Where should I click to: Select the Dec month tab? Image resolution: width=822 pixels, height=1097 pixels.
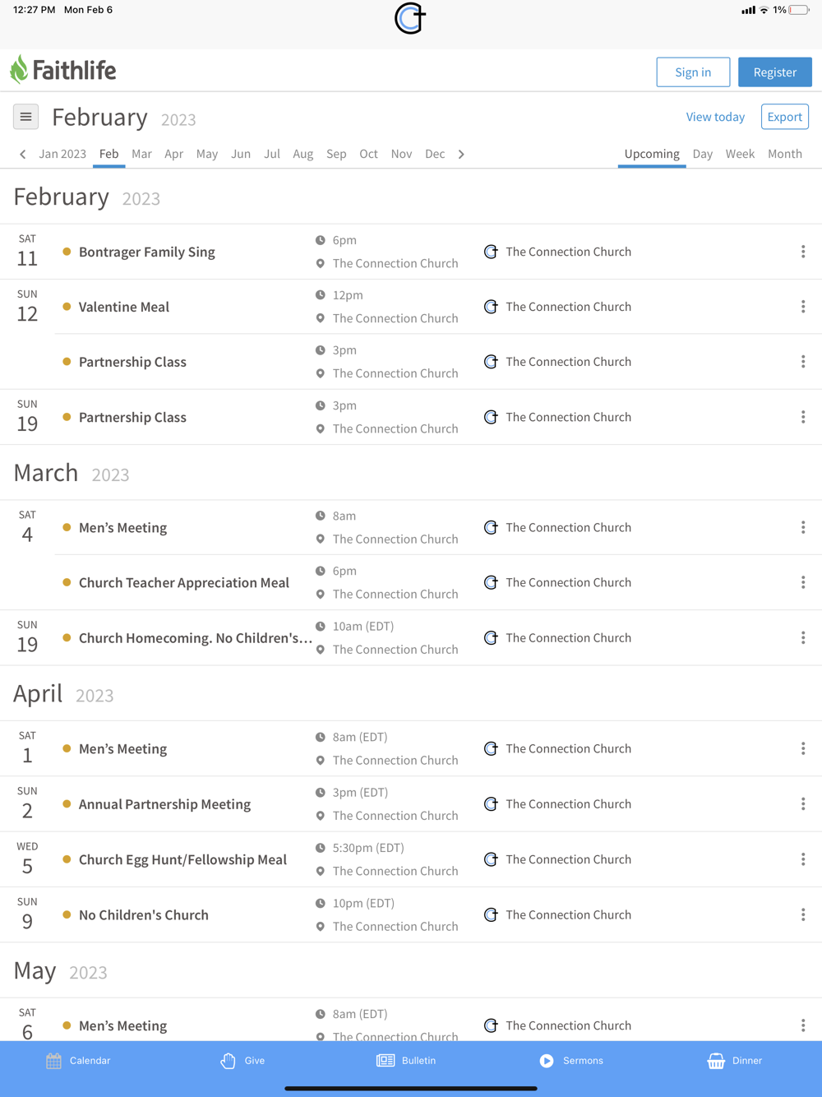[435, 154]
